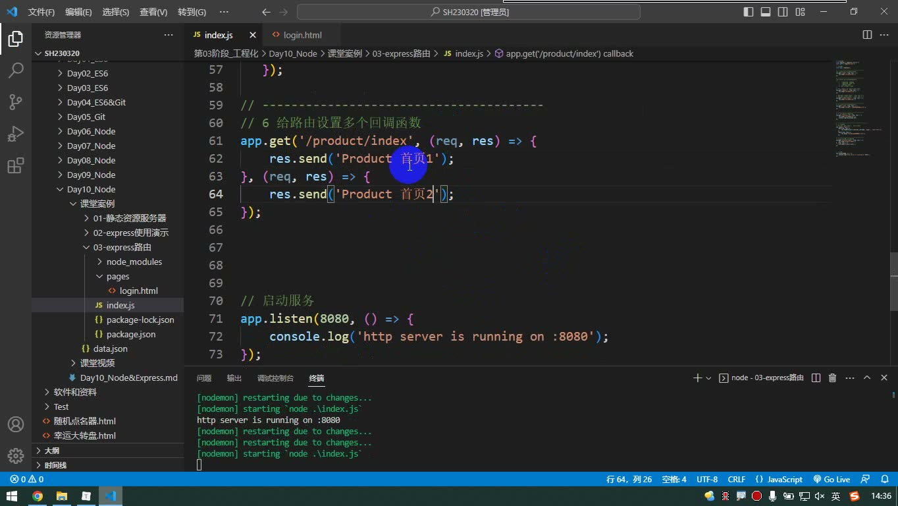
Task: Open the Source Control view
Action: [16, 101]
